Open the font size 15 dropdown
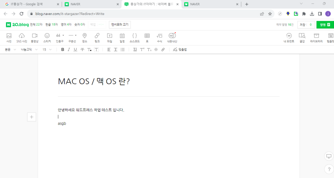This screenshot has height=178, width=334. point(47,50)
